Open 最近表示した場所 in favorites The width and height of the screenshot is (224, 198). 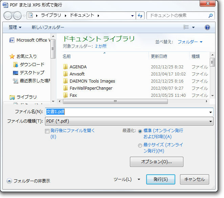[x=35, y=81]
